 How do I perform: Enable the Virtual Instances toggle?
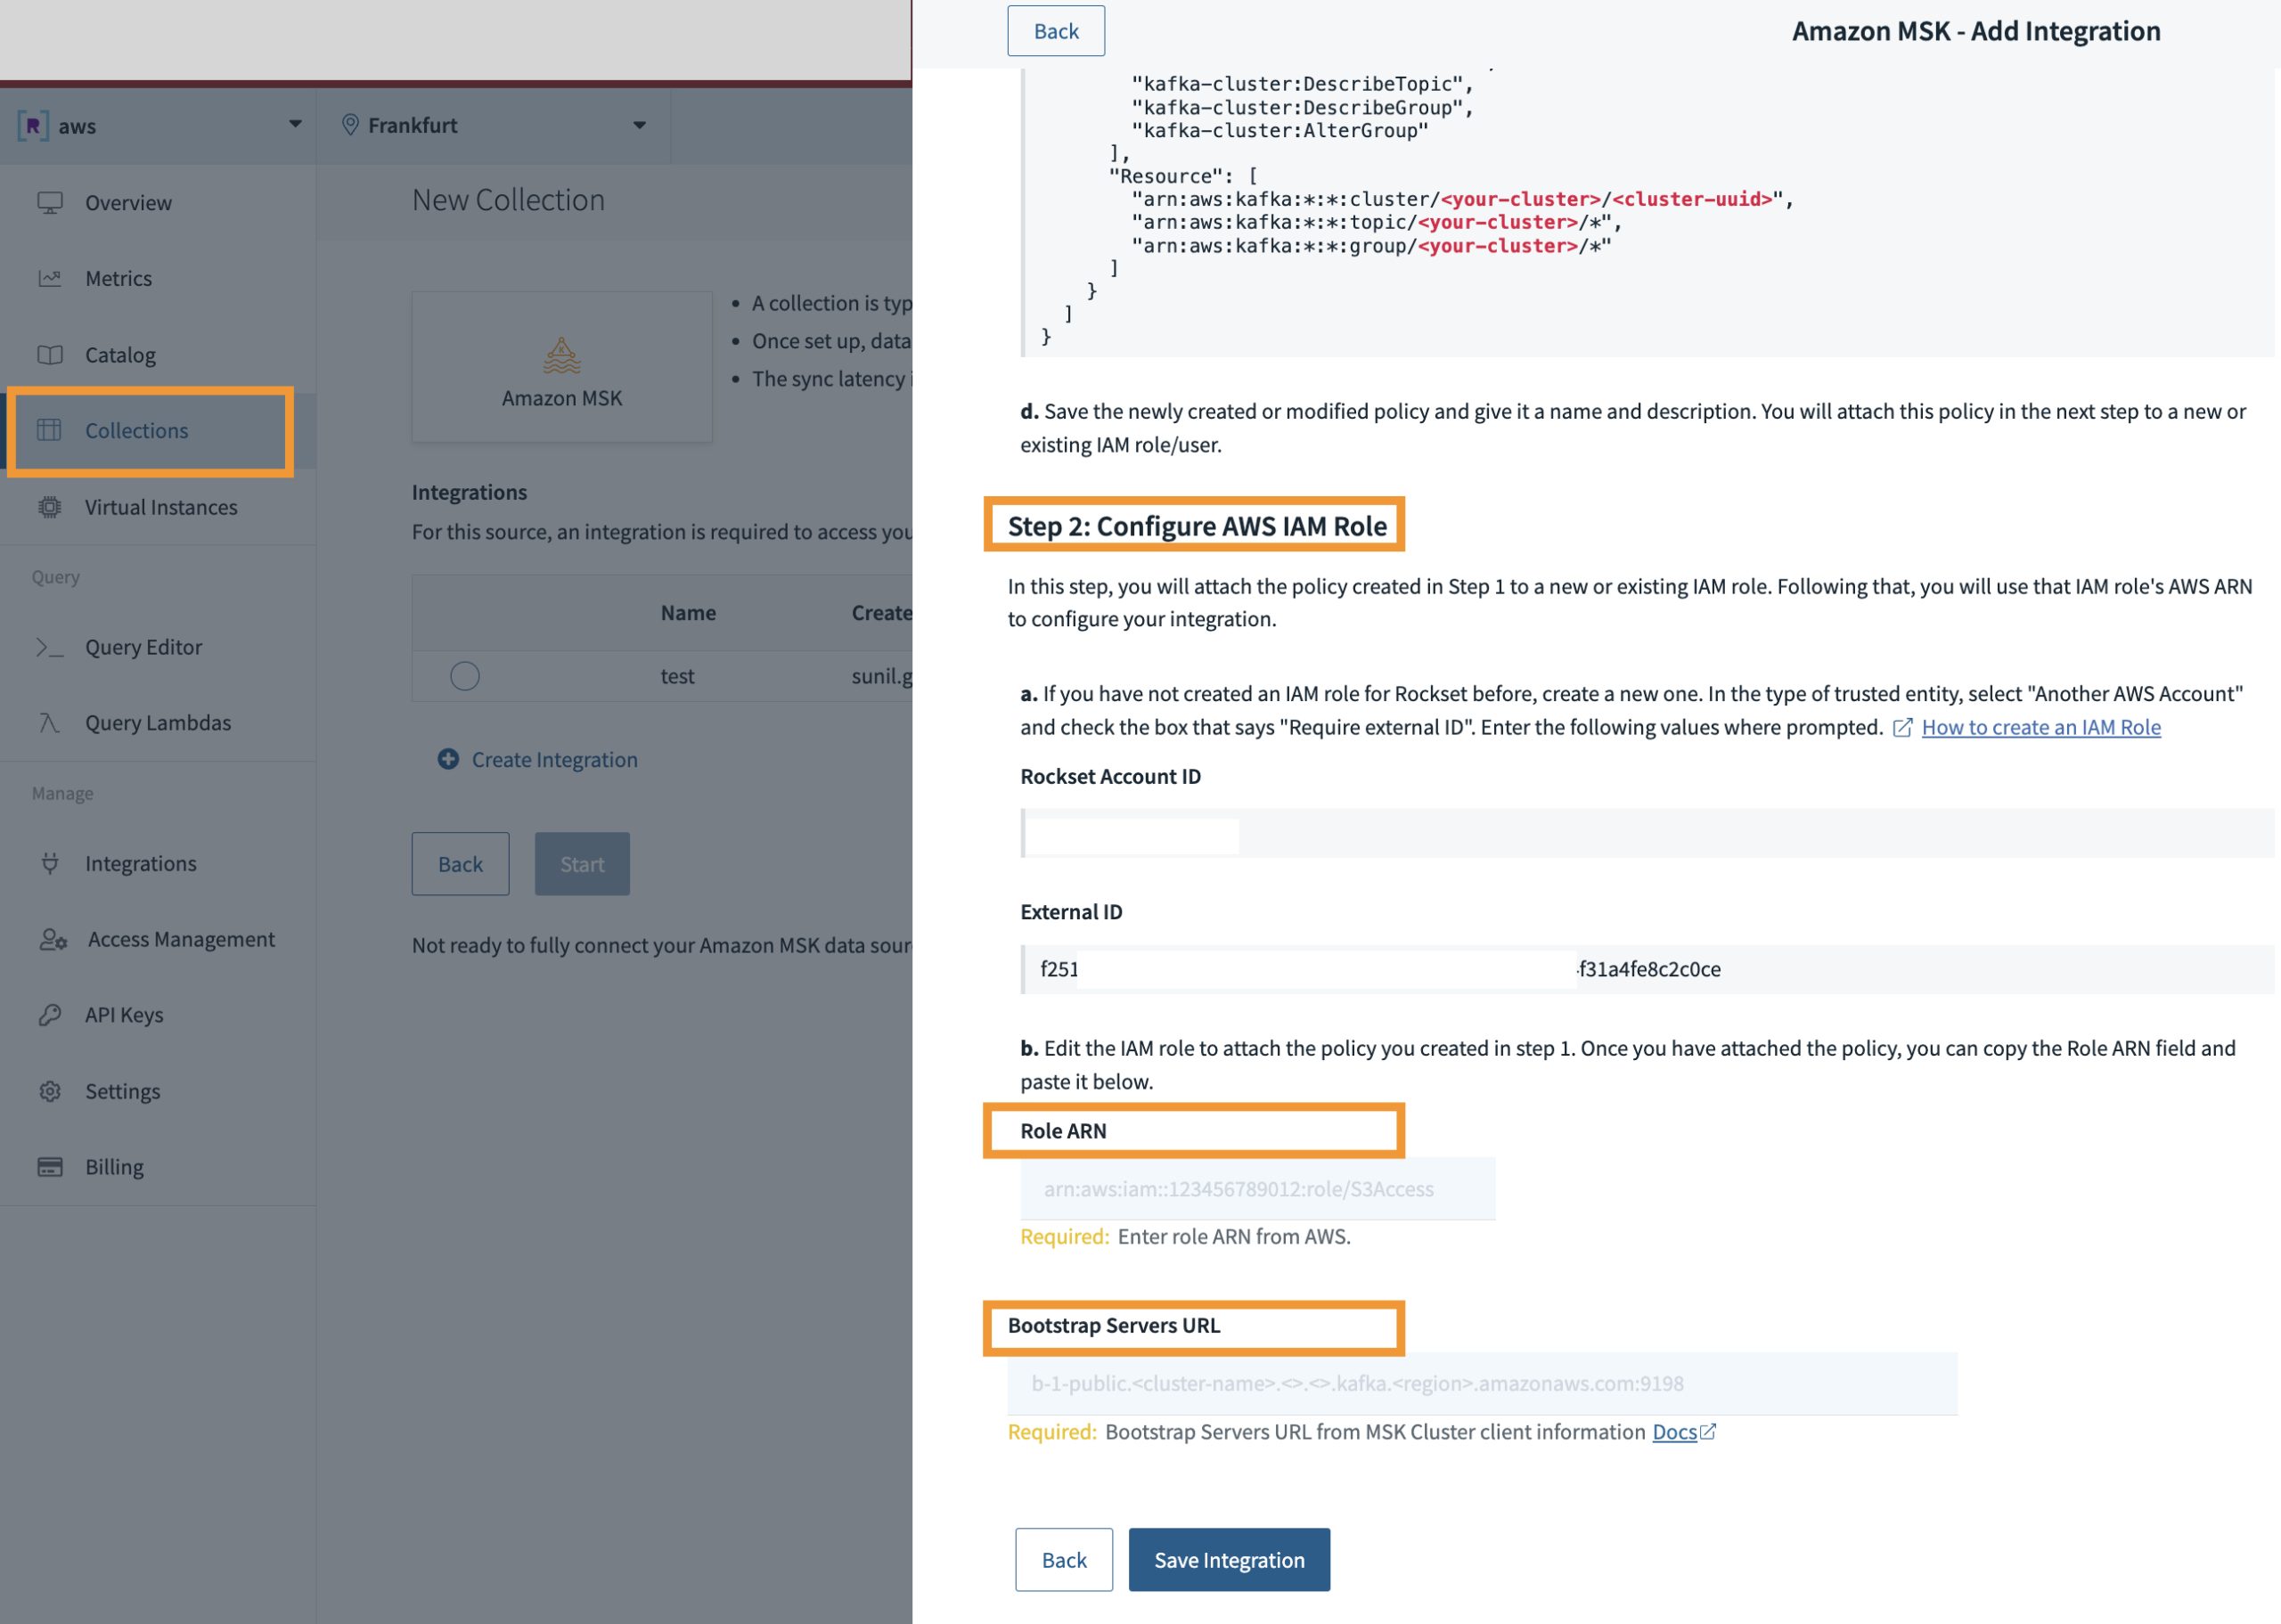pyautogui.click(x=159, y=506)
